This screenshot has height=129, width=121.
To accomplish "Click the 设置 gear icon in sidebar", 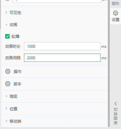I will [116, 13].
